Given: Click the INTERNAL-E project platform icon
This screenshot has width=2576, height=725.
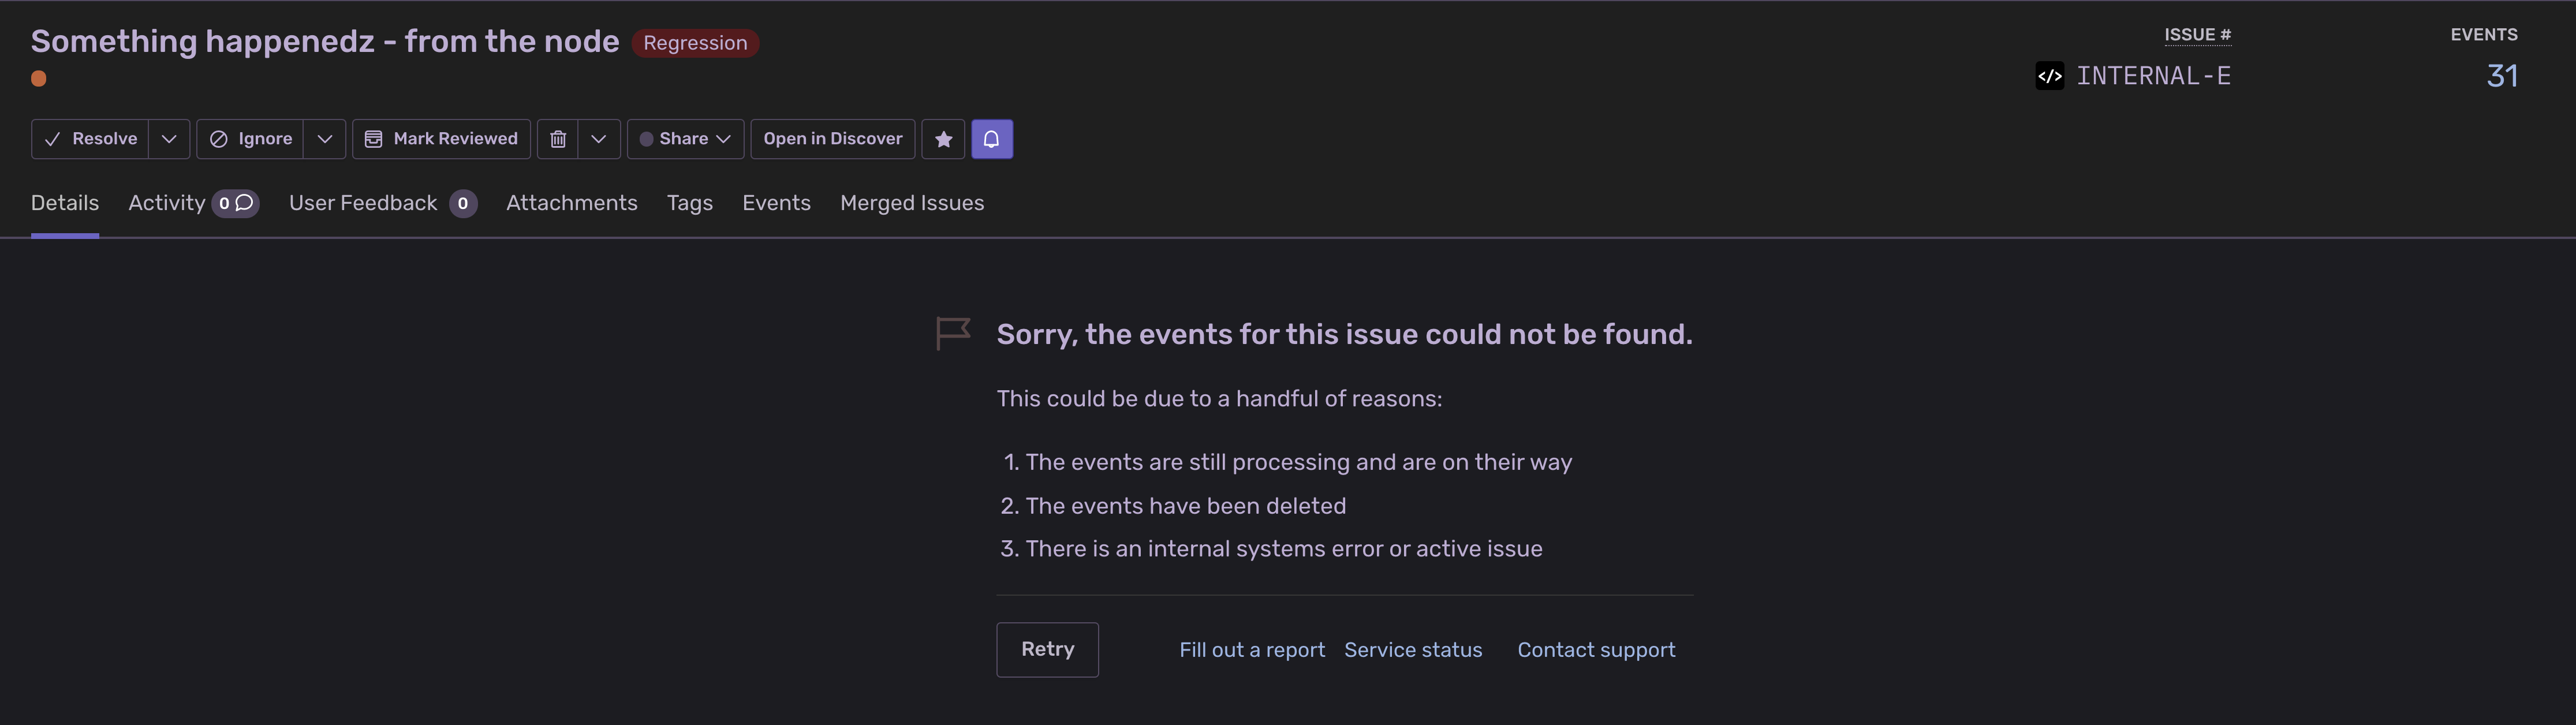Looking at the screenshot, I should coord(2049,76).
